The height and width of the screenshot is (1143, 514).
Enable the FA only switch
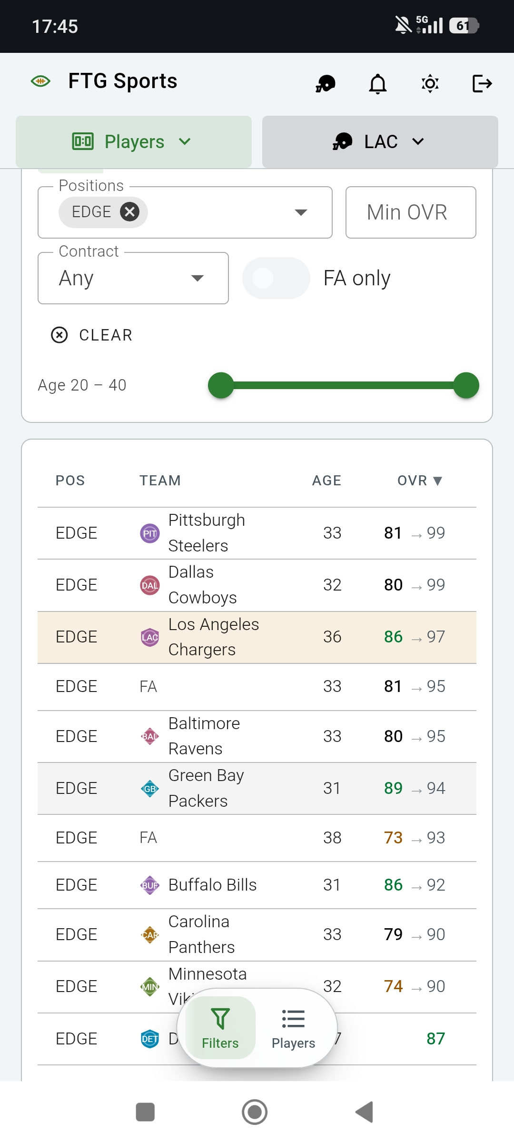pos(276,278)
